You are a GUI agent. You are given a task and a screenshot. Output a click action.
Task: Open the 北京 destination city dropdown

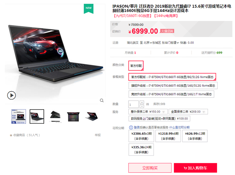click(x=148, y=43)
